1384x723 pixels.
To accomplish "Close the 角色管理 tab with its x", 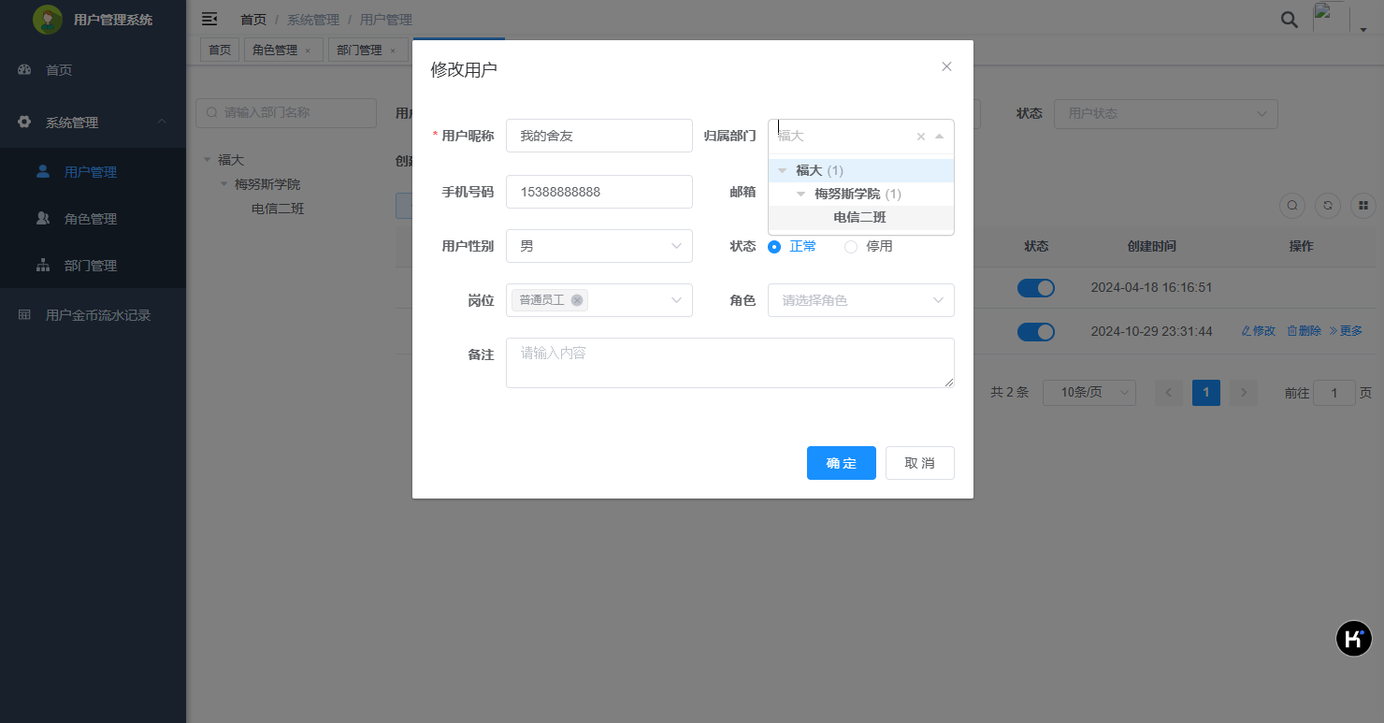I will pyautogui.click(x=308, y=51).
